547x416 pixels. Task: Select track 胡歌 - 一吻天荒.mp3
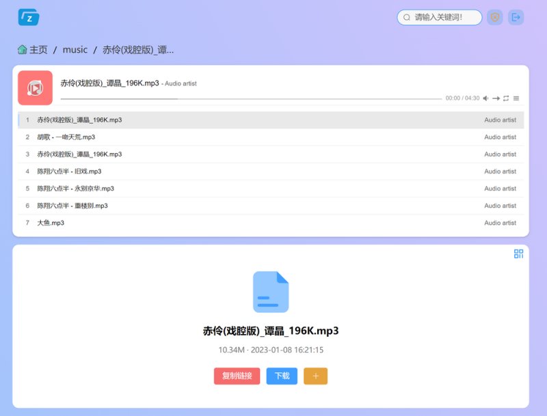coord(271,137)
